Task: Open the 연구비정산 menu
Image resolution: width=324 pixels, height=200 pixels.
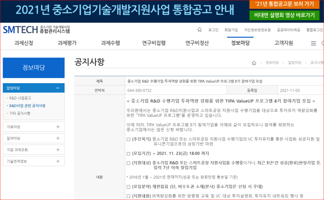Action: tap(197, 43)
